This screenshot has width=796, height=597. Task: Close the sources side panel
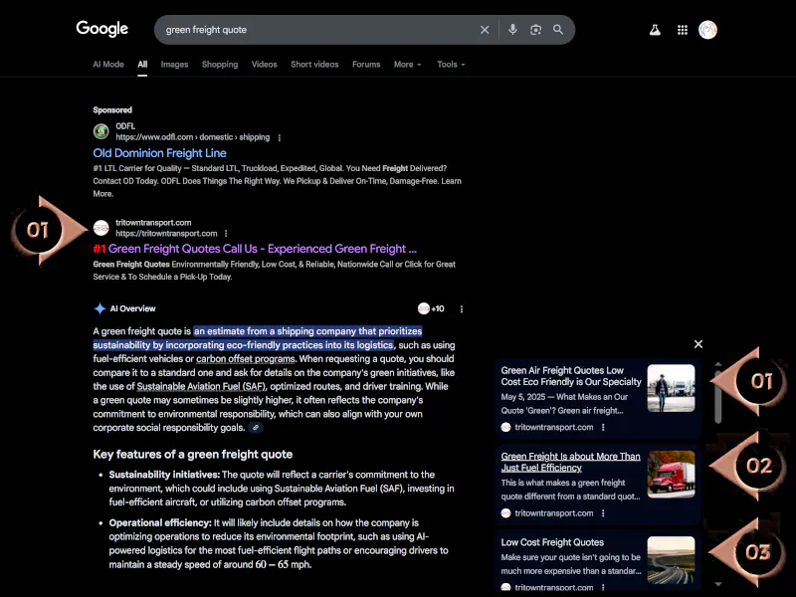(698, 344)
